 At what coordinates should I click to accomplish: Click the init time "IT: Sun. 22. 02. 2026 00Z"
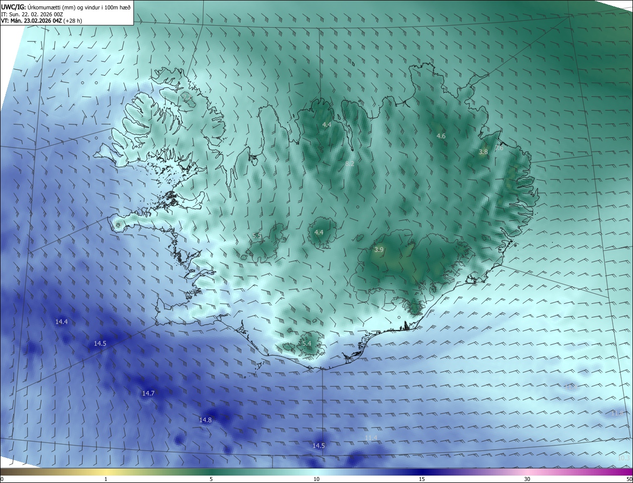tap(32, 14)
